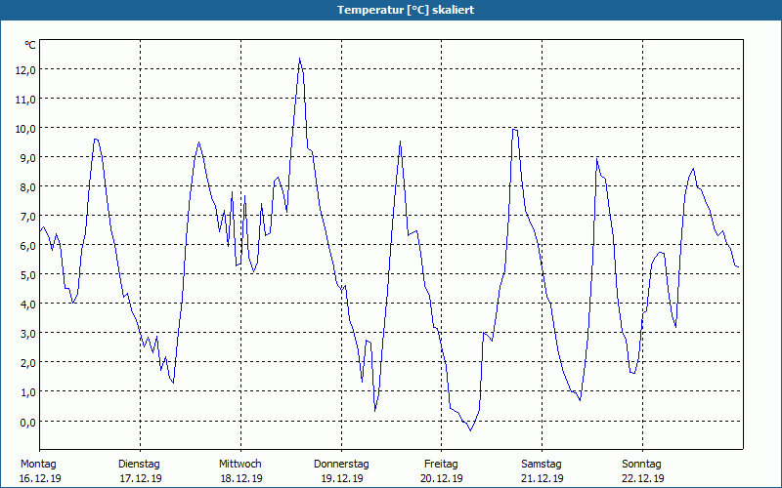Click the Freitag day label
The height and width of the screenshot is (488, 782).
pos(442,465)
